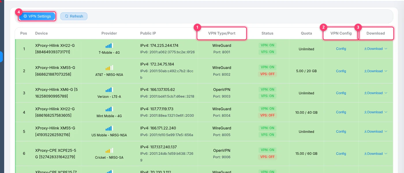The height and width of the screenshot is (173, 404).
Task: Click US Mobile NR5G-NSA signal icon
Action: 109,128
